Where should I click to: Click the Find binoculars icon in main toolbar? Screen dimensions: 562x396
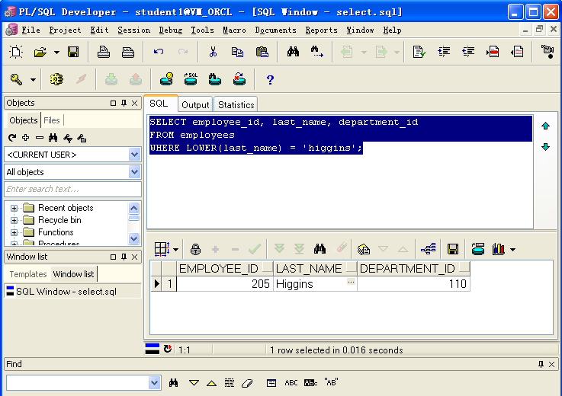293,52
